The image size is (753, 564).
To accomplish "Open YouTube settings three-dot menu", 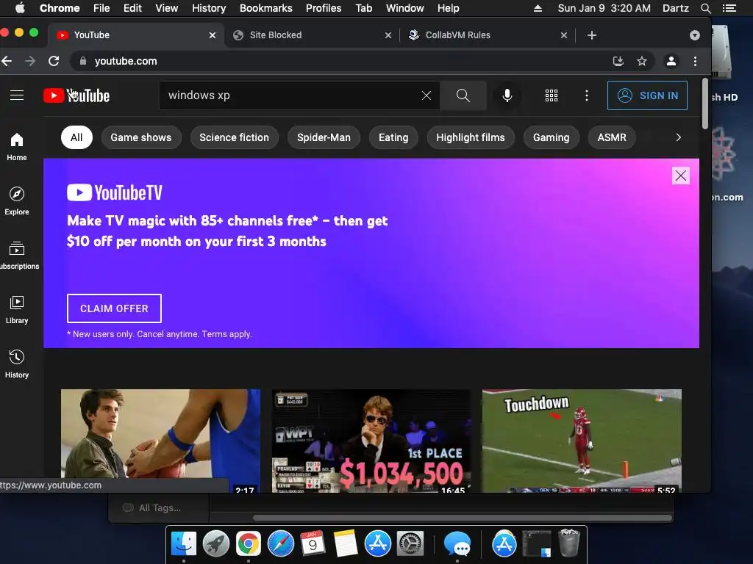I will click(586, 95).
